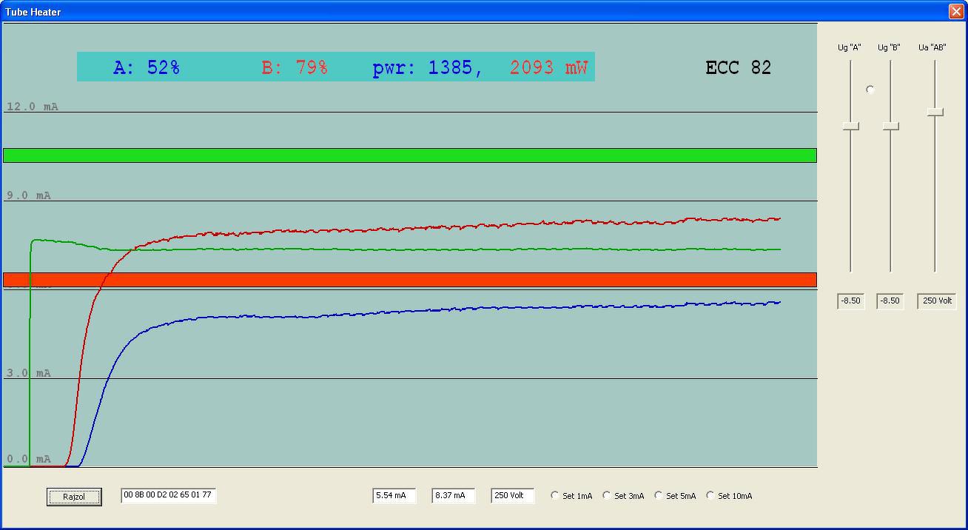The image size is (968, 530).
Task: Click the Tube Heater title bar text
Action: pyautogui.click(x=33, y=12)
